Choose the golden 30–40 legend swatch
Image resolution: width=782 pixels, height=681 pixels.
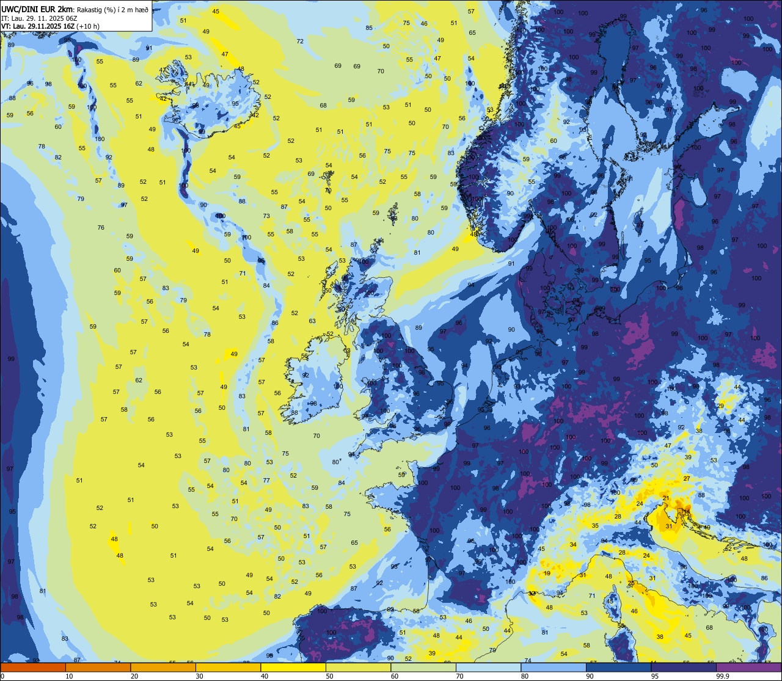click(228, 667)
